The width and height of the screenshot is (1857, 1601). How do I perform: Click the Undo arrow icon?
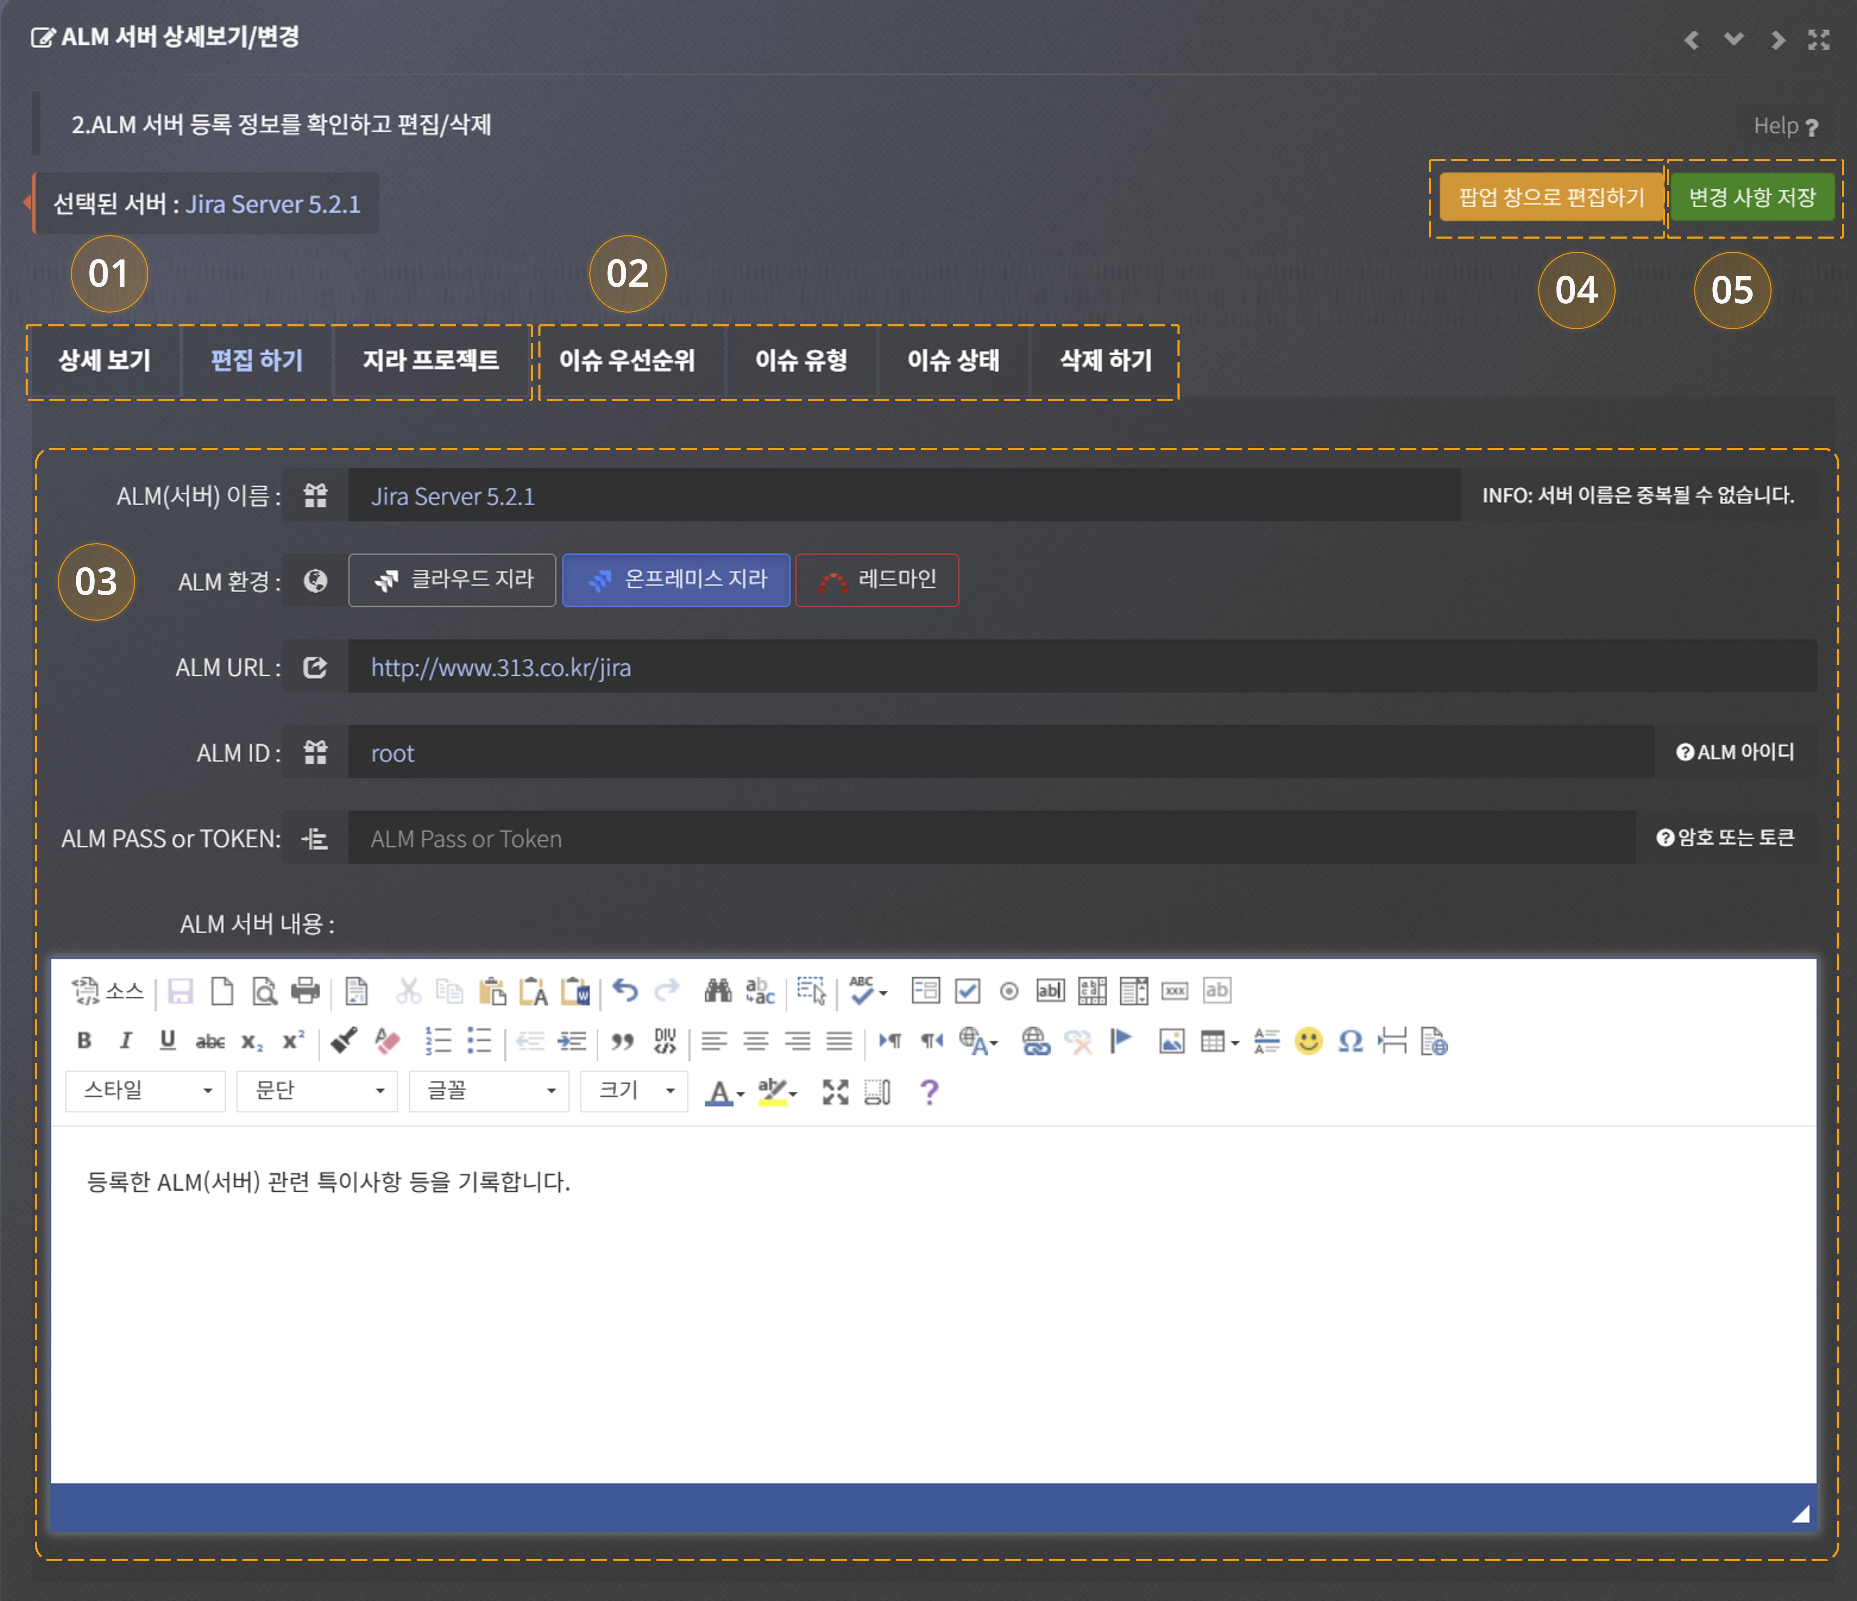pos(625,991)
